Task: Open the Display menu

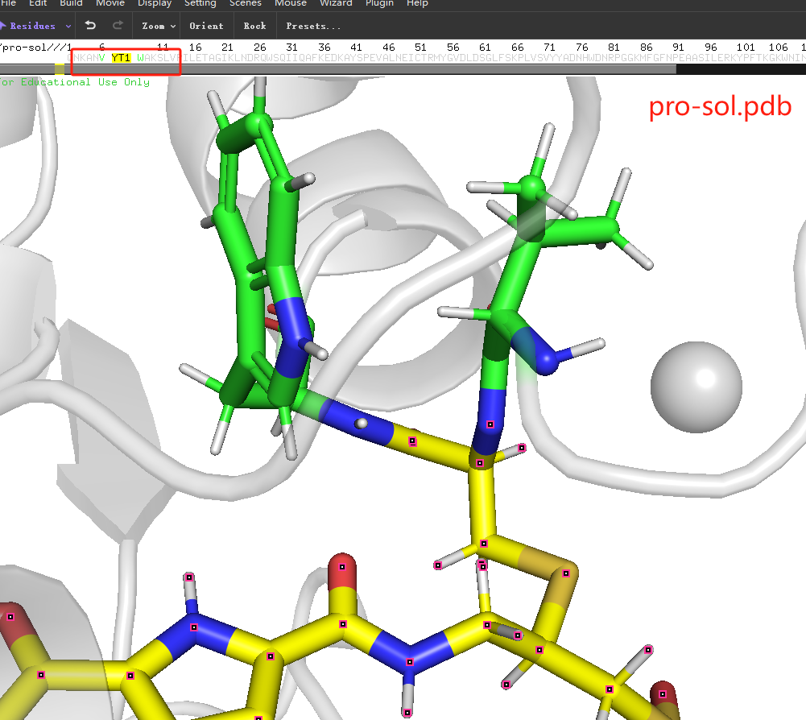Action: tap(155, 3)
